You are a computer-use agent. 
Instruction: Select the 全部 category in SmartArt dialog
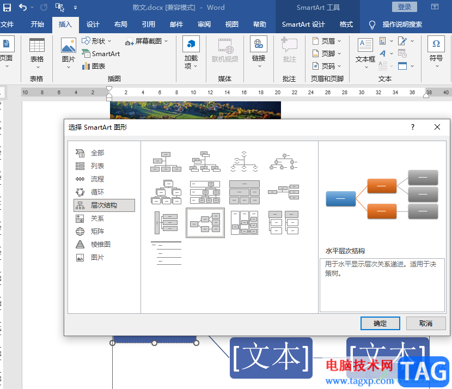(x=104, y=153)
